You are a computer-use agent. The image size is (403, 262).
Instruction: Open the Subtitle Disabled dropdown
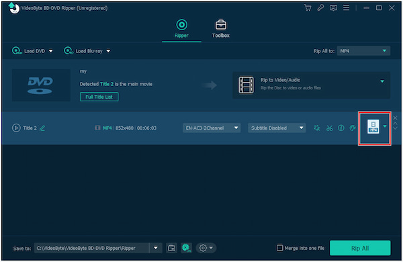click(x=277, y=128)
